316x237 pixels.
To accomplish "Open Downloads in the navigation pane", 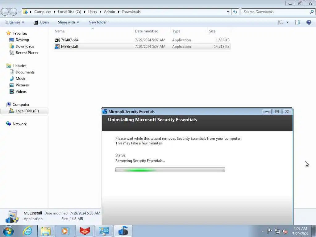I will point(25,46).
